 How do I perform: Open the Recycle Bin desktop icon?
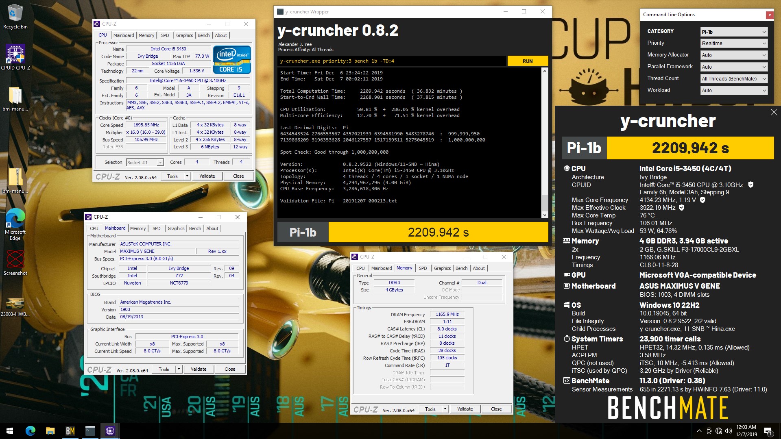[15, 17]
